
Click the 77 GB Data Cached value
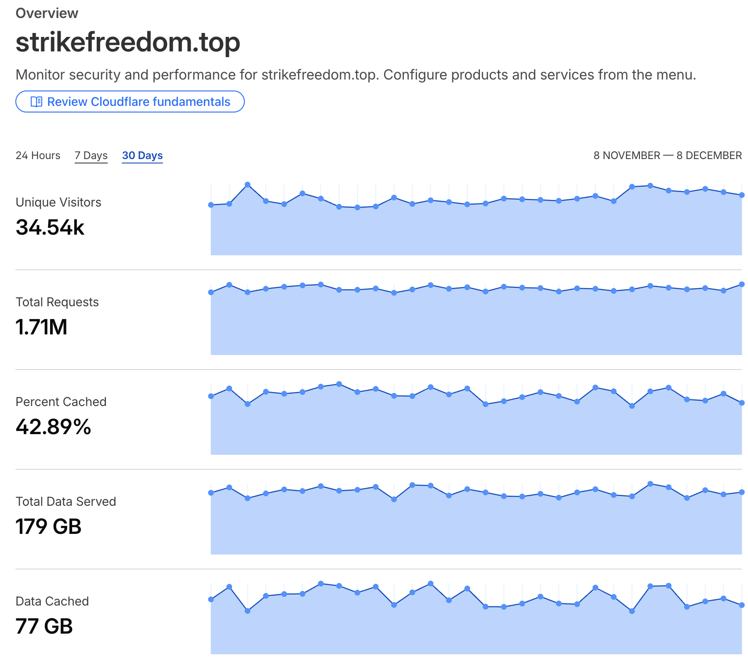44,627
